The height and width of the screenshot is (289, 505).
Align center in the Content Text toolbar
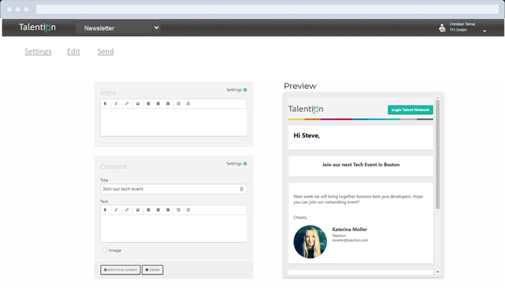(158, 210)
